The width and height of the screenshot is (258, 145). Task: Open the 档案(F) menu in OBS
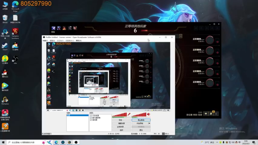point(45,41)
